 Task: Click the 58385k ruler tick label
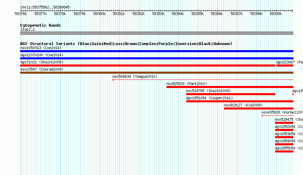[197, 14]
